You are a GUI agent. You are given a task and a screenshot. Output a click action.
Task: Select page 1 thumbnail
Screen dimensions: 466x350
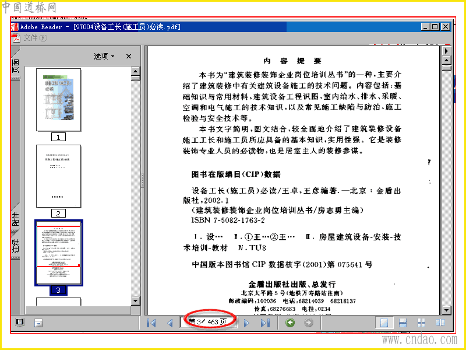(59, 100)
